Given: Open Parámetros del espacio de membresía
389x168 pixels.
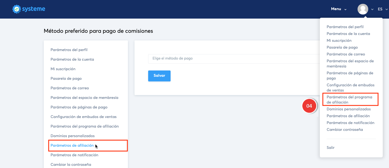Looking at the screenshot, I should point(84,98).
